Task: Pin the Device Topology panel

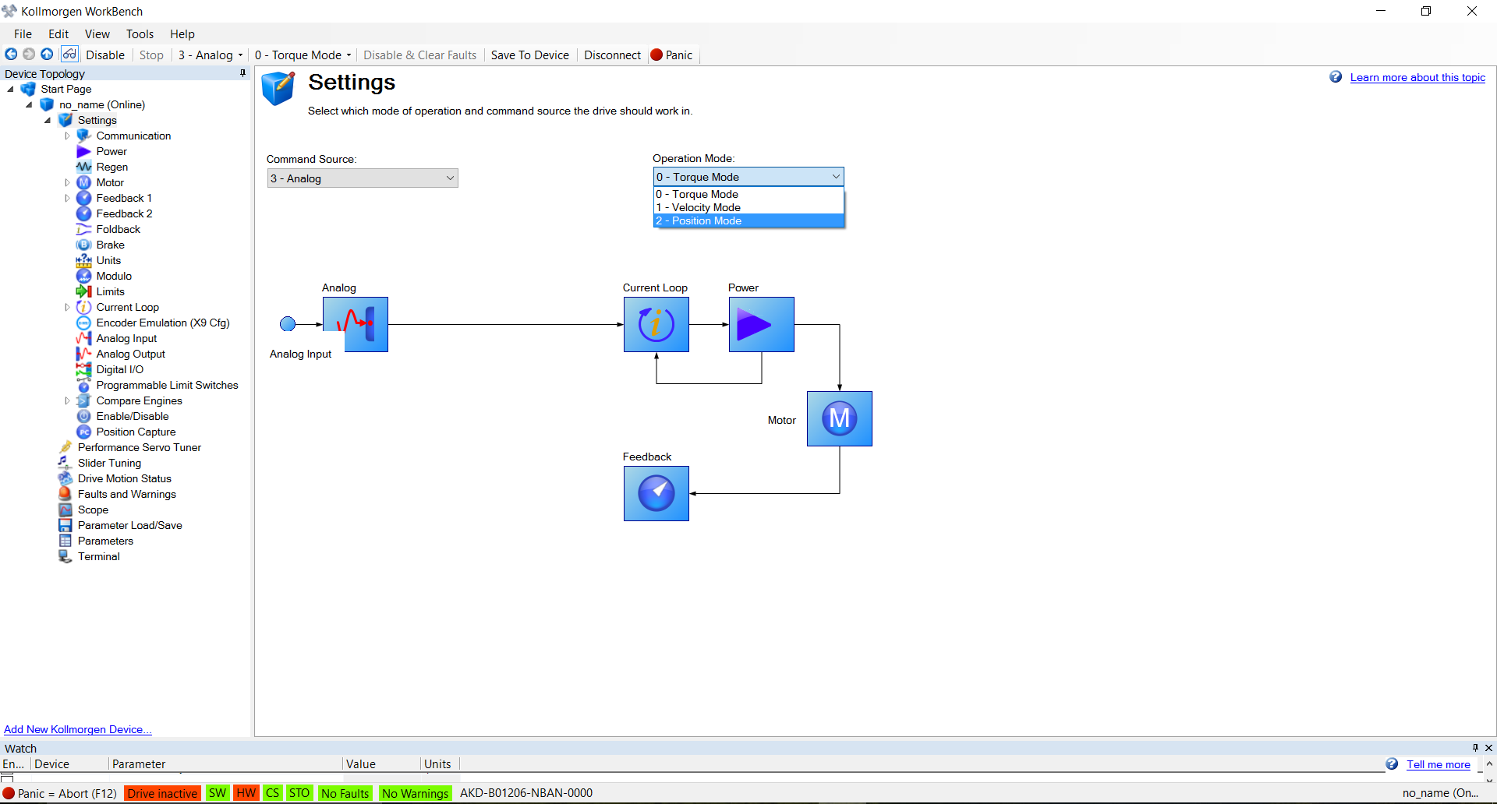Action: 242,73
